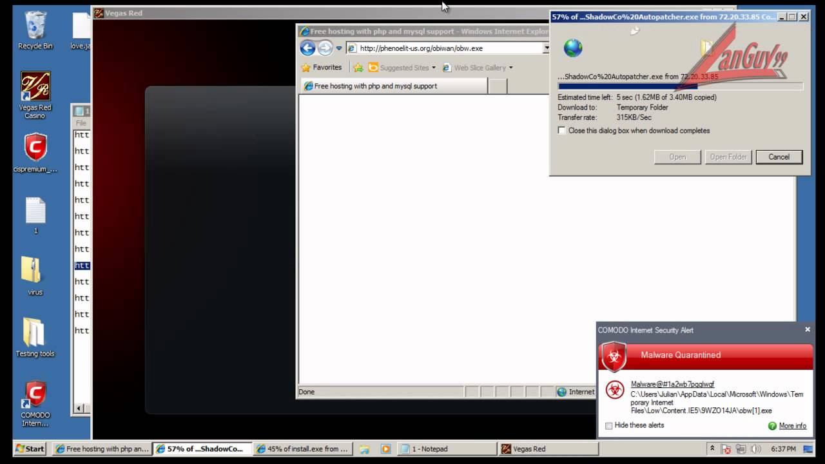Viewport: 825px width, 464px height.
Task: Open the File menu in Notepad
Action: [x=81, y=123]
